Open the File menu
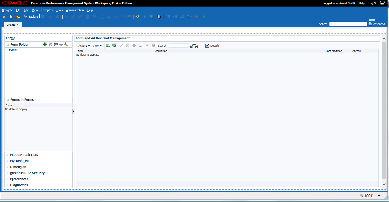Screen dimensions: 389x202 point(18,10)
